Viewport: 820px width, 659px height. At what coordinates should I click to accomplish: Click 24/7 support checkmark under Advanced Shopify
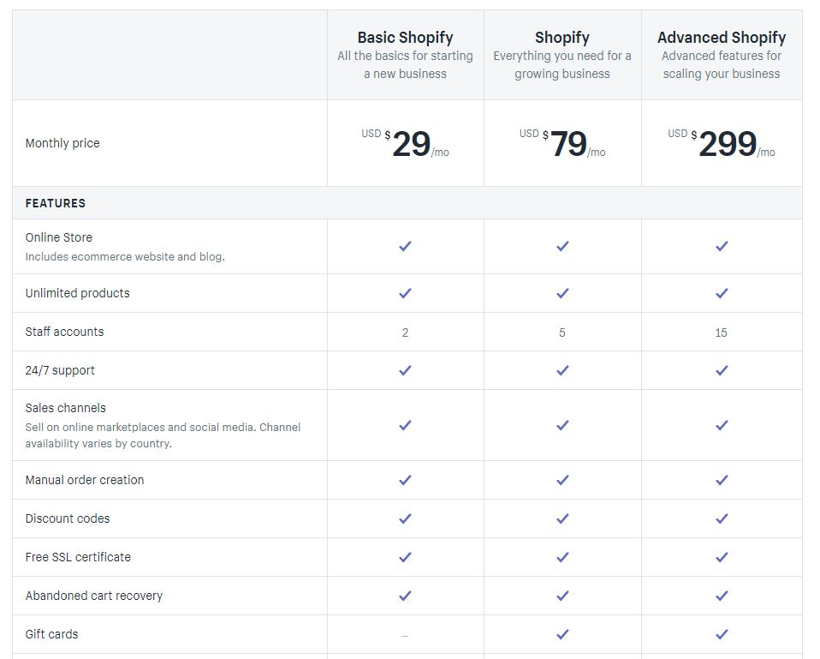(x=722, y=370)
